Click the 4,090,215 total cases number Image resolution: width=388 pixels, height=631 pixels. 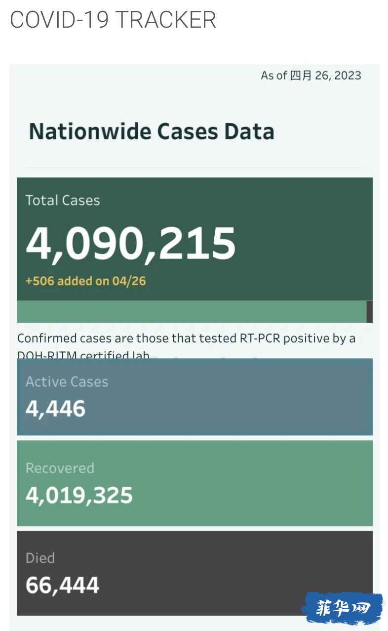131,244
